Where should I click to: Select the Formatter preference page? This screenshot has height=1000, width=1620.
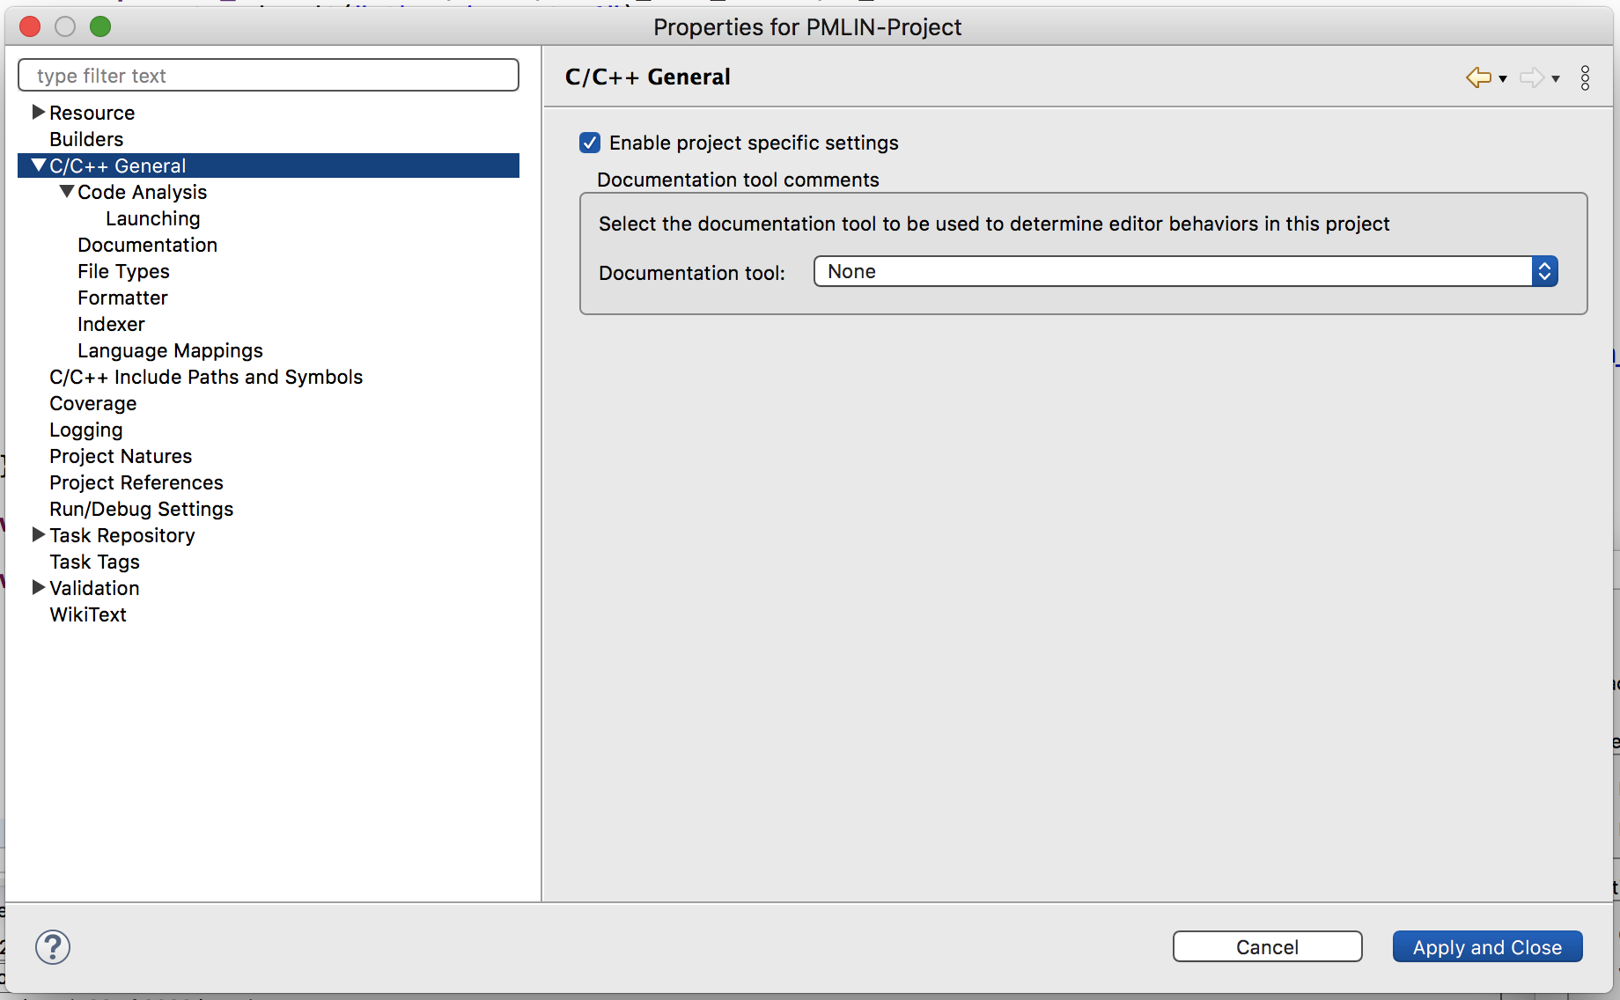click(x=122, y=298)
